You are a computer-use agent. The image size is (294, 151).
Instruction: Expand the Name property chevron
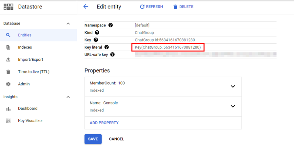(233, 106)
